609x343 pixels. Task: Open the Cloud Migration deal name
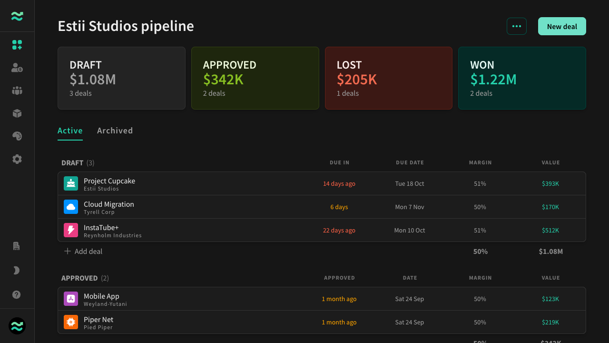tap(109, 204)
